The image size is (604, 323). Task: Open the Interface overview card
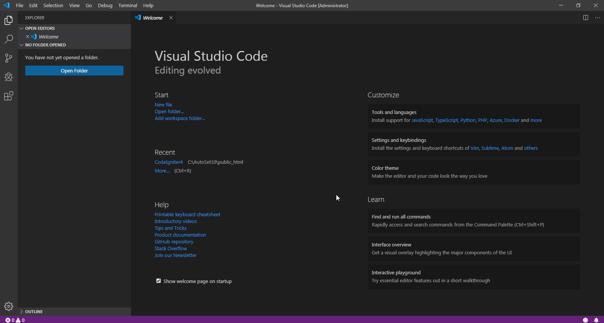[x=474, y=249]
